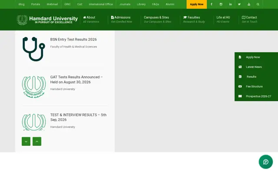This screenshot has width=278, height=174.
Task: Open the chat bubble widget
Action: (265, 162)
